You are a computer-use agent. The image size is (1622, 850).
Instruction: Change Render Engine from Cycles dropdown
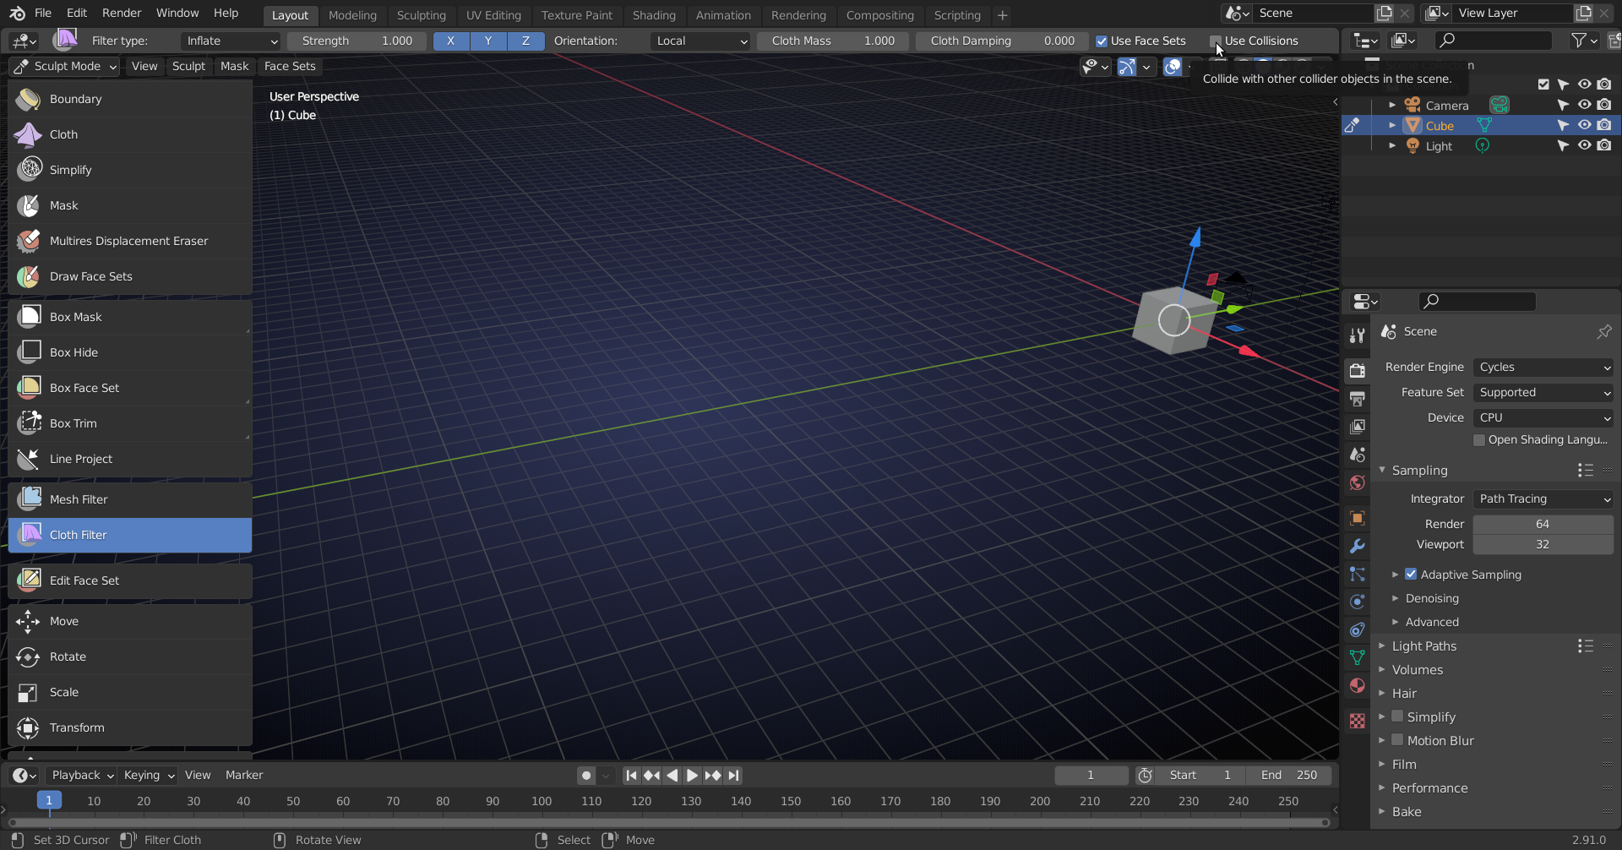click(1543, 367)
